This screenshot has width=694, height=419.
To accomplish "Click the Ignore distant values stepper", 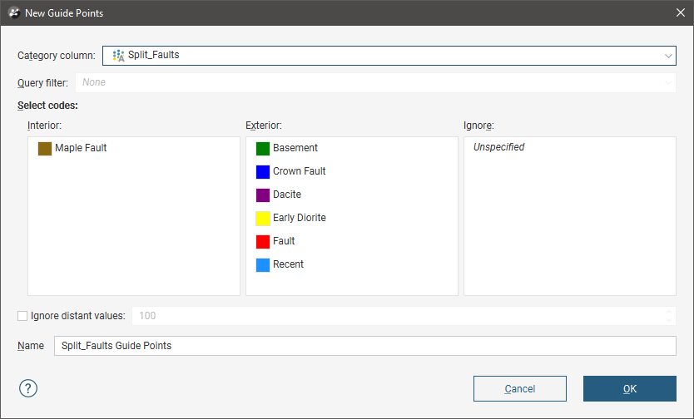I will pyautogui.click(x=669, y=316).
